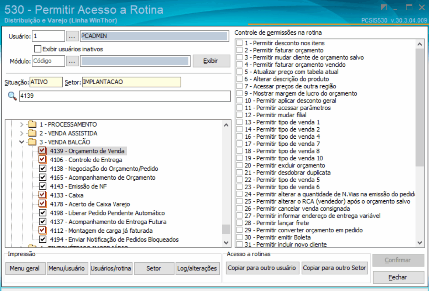
Task: Uncheck 4139 - Orçamento de Venda checkbox
Action: point(42,151)
